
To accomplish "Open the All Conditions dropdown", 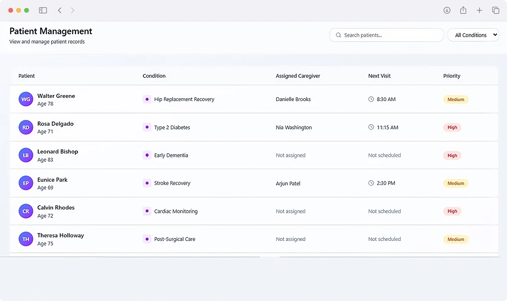I will tap(473, 35).
